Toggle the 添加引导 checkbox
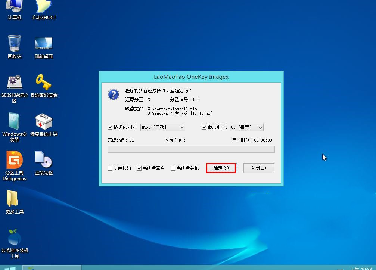The height and width of the screenshot is (270, 376). [204, 127]
